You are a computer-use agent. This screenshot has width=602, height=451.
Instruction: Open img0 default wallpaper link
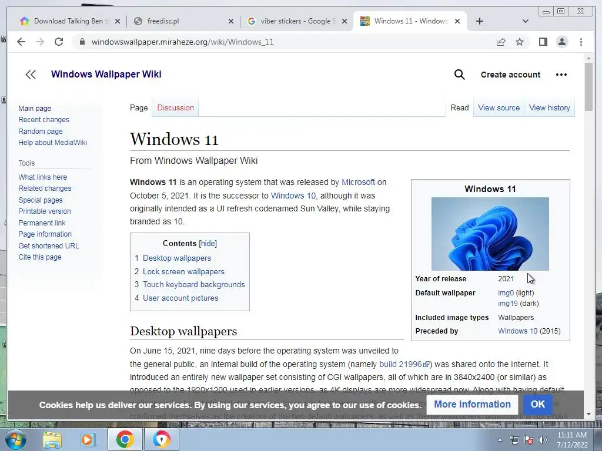[506, 293]
